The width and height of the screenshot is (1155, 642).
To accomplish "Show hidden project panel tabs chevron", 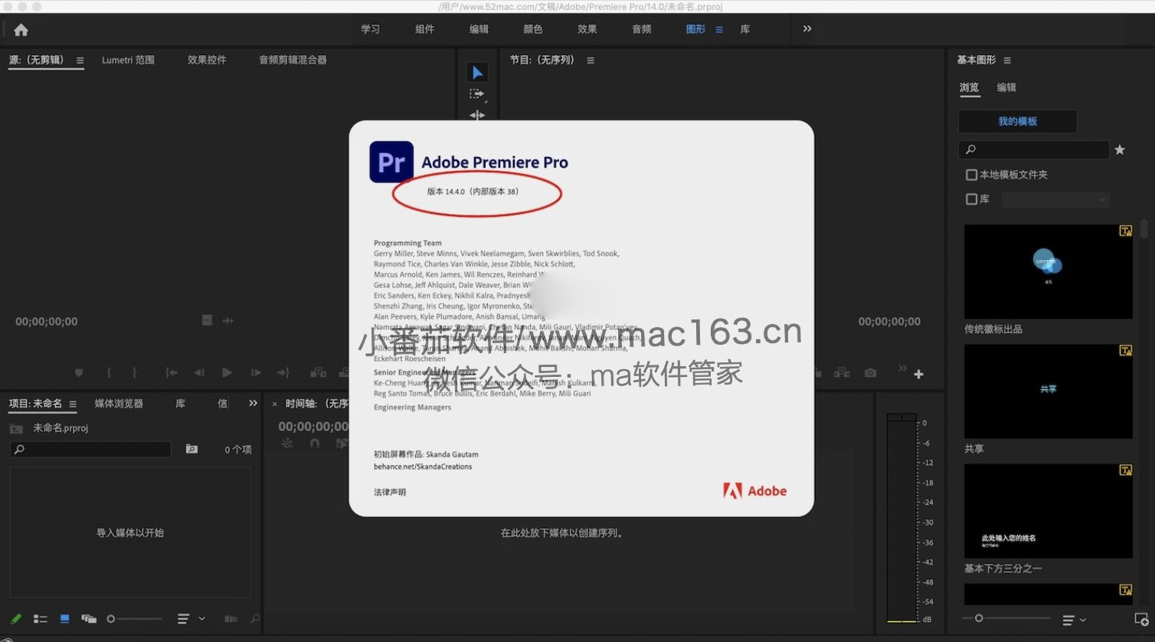I will [x=254, y=403].
